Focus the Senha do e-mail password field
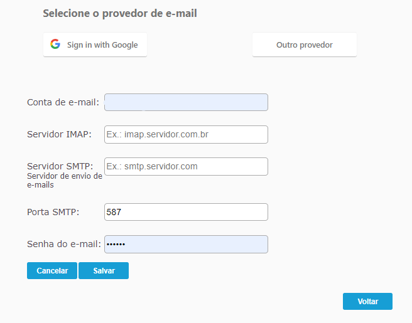 pos(186,244)
